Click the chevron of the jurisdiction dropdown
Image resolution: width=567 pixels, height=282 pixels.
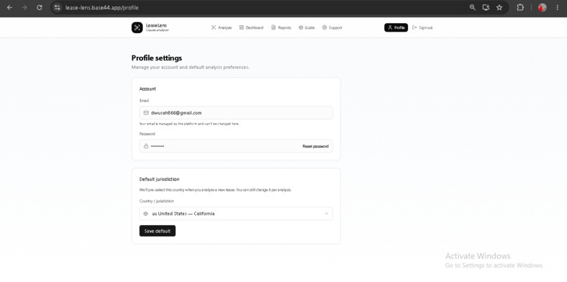coord(326,214)
